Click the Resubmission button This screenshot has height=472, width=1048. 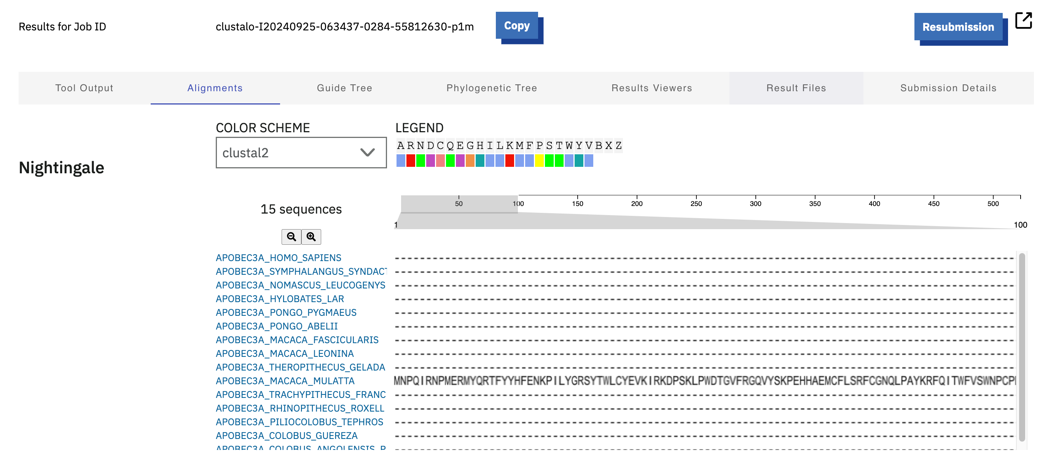pos(958,27)
